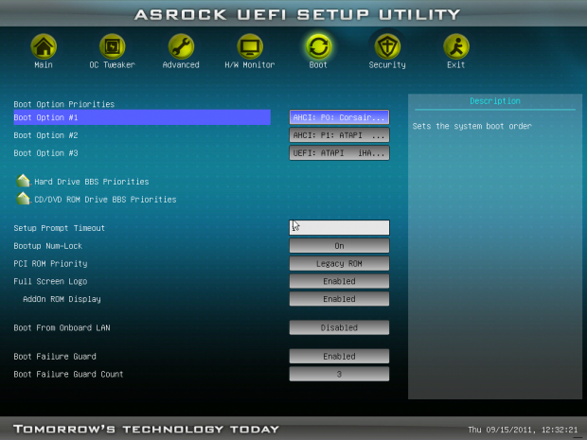Change Boot Failure Guard Enabled value
587x440 pixels.
coord(339,356)
